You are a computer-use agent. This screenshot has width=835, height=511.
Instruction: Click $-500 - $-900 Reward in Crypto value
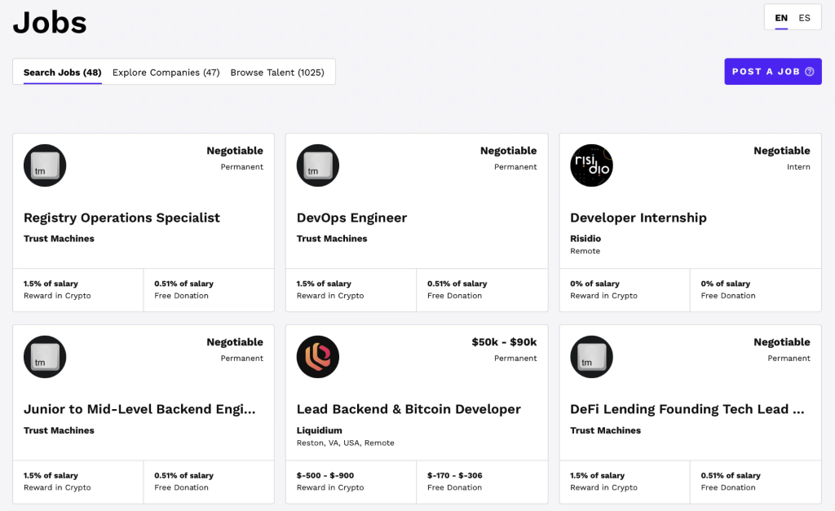coord(325,475)
